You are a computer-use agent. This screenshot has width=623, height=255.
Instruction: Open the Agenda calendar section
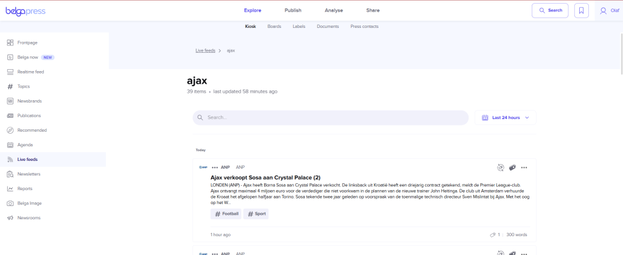point(25,145)
